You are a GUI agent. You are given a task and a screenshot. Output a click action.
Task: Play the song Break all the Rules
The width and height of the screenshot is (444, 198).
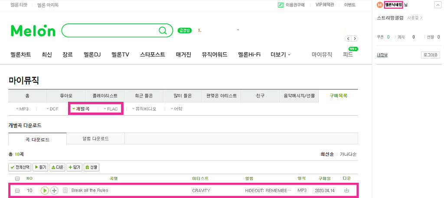[45, 190]
